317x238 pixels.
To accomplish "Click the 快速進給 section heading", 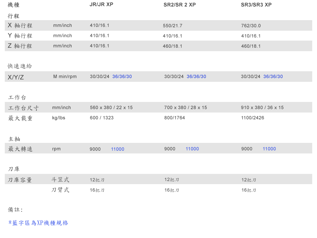I will coord(20,66).
